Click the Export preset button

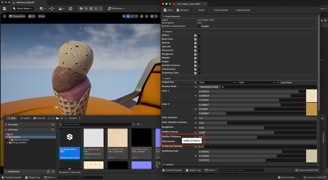pyautogui.click(x=220, y=10)
